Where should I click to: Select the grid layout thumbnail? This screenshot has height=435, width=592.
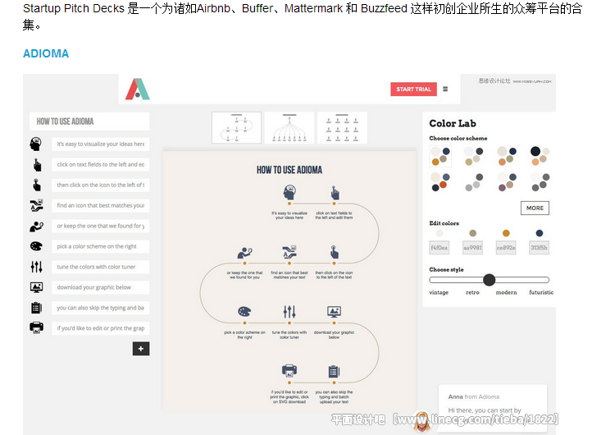(x=342, y=128)
